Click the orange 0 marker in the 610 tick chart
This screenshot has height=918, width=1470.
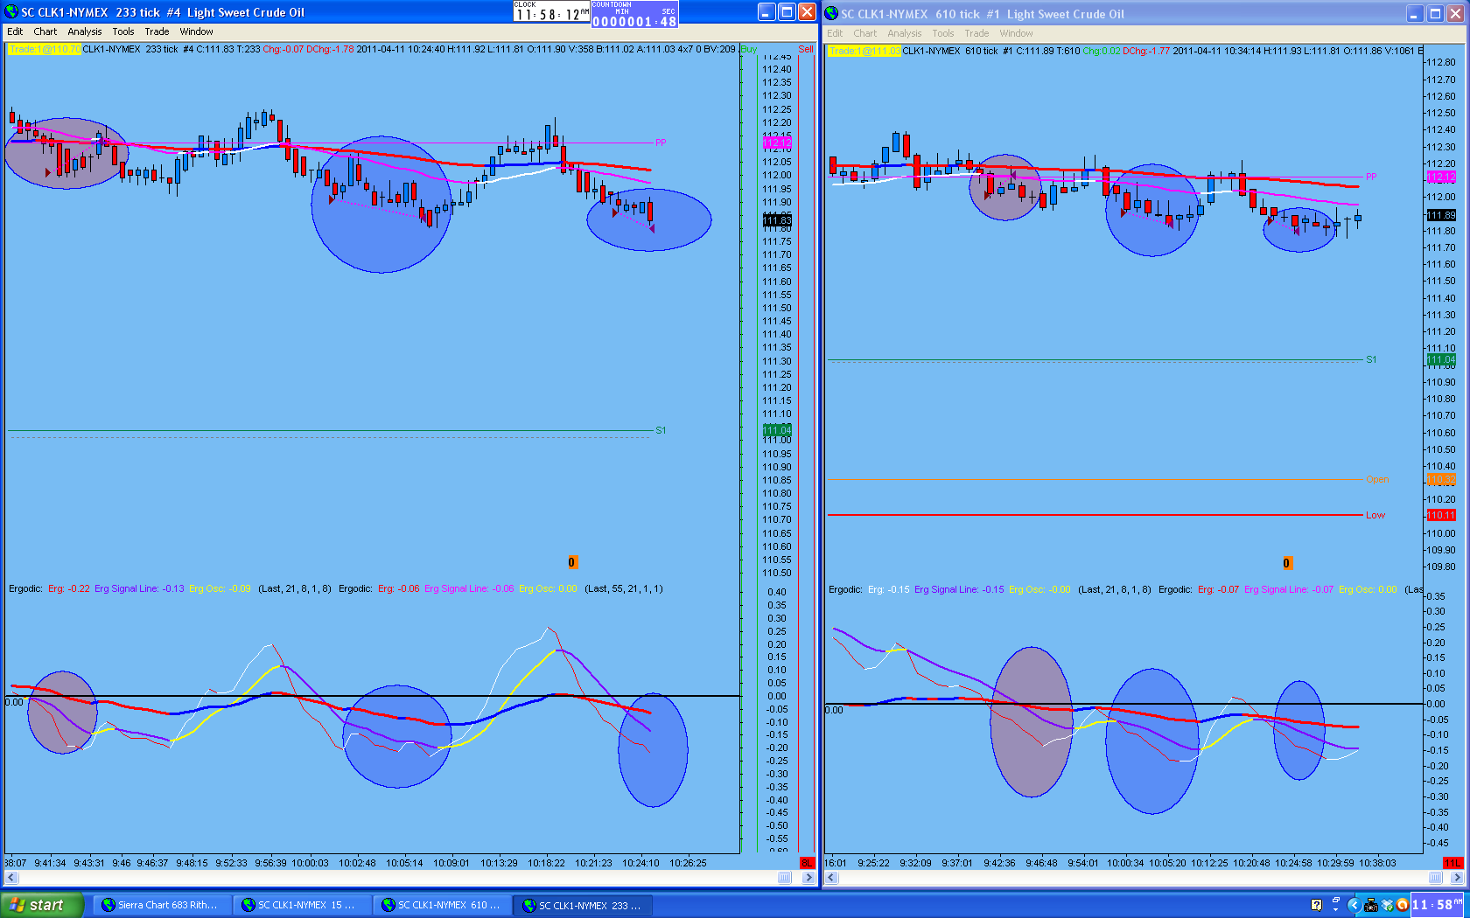point(1286,563)
